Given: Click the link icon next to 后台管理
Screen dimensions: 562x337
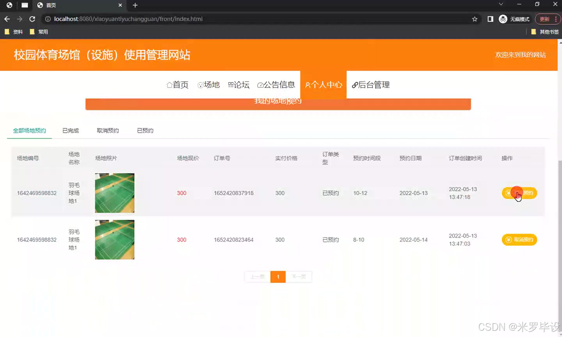Looking at the screenshot, I should point(354,85).
